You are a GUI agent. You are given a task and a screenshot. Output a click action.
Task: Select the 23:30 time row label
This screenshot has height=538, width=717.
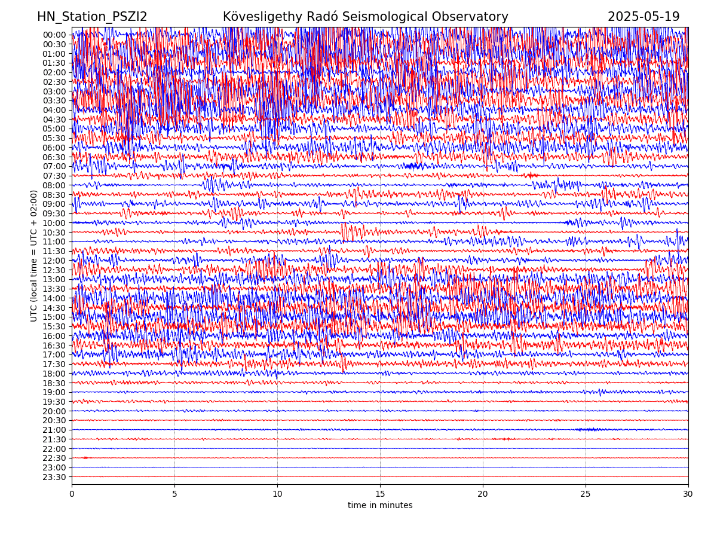pyautogui.click(x=54, y=477)
